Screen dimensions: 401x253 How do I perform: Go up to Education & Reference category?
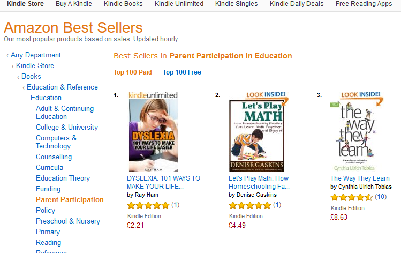tap(62, 87)
